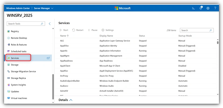Image resolution: width=223 pixels, height=108 pixels.
Task: Click Windows Audio display name
Action: (x=106, y=86)
